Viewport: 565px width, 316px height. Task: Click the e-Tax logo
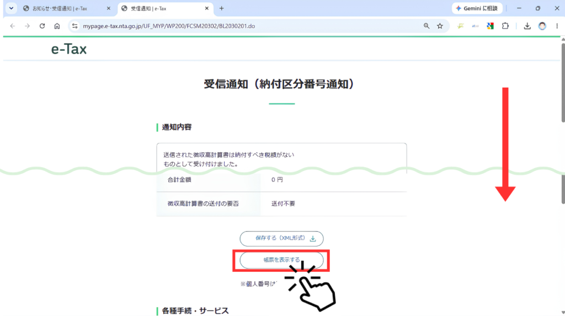[69, 49]
